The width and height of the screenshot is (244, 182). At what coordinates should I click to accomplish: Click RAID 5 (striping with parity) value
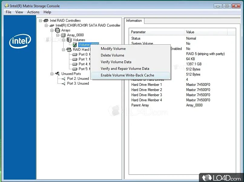(206, 54)
